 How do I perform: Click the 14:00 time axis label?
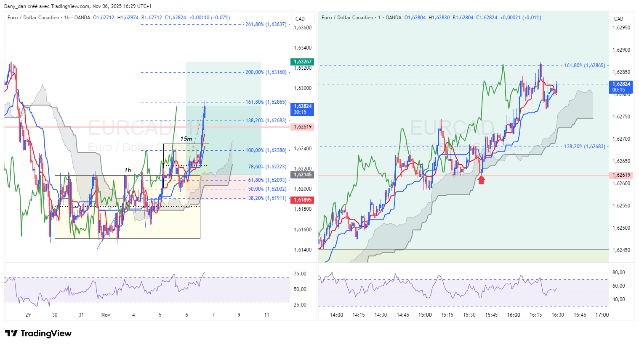point(336,315)
